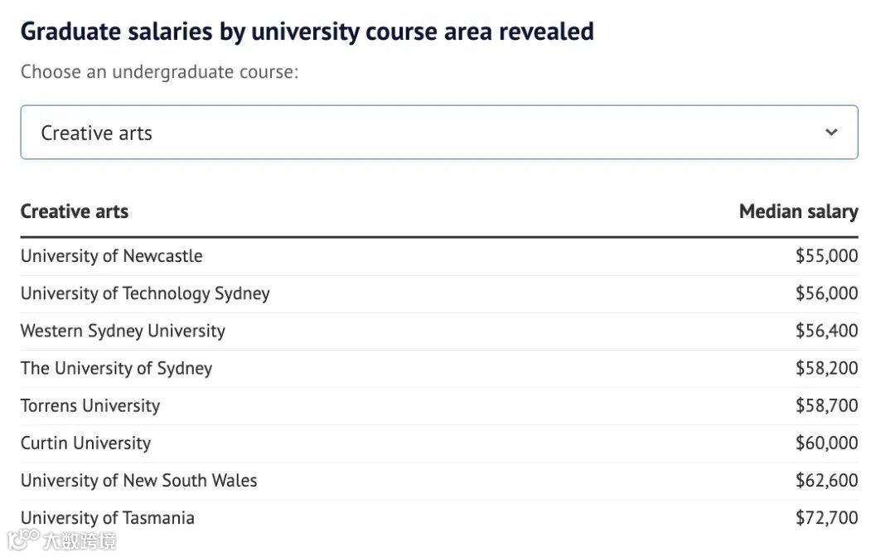Select the University of Newcastle row
Viewport: 895px width, 557px height.
click(x=439, y=256)
